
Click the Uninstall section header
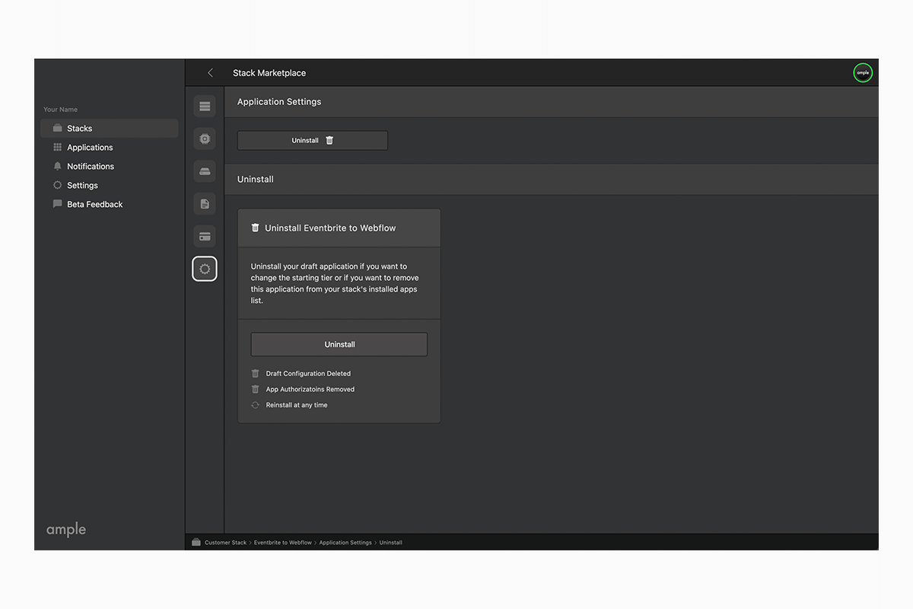click(256, 180)
